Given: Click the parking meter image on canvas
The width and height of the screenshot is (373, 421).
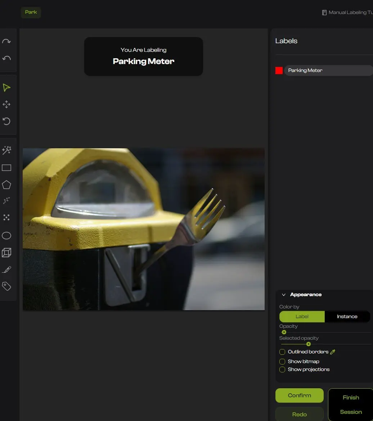Looking at the screenshot, I should click(x=144, y=229).
